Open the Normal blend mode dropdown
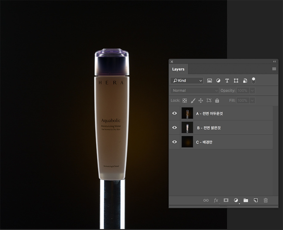 pos(195,90)
